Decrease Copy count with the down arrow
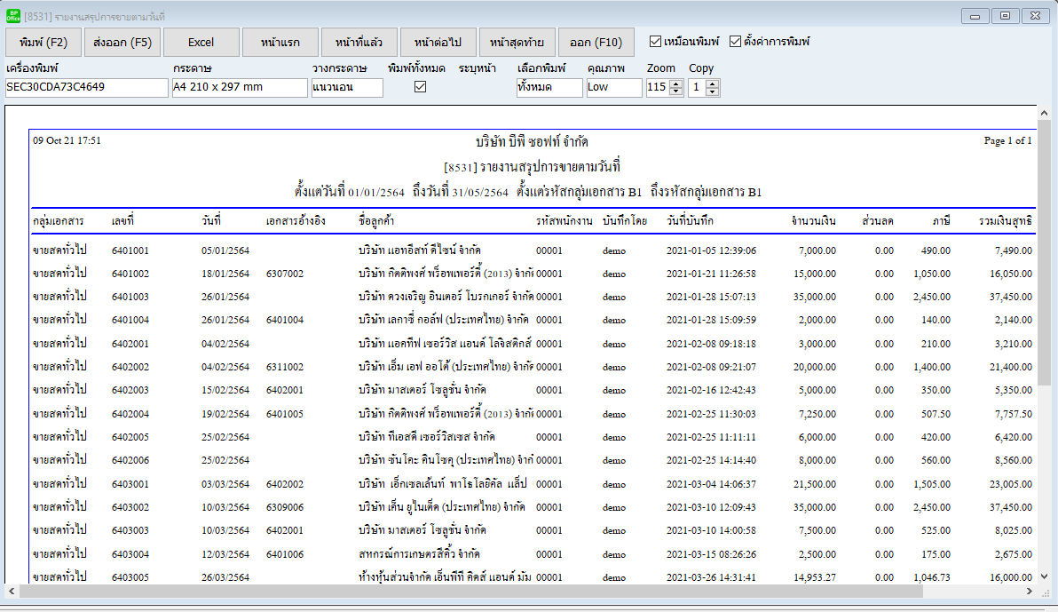Screen dimensions: 1058x612 coord(713,91)
